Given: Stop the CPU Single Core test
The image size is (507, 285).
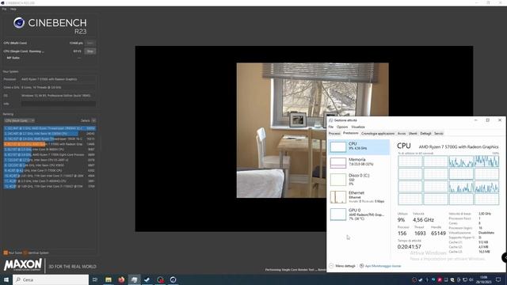Looking at the screenshot, I should [90, 51].
